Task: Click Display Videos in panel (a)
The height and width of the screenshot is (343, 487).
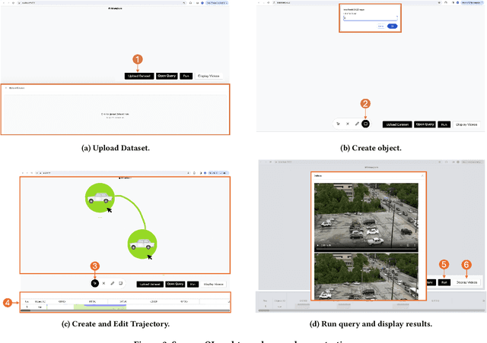Action: (x=208, y=77)
